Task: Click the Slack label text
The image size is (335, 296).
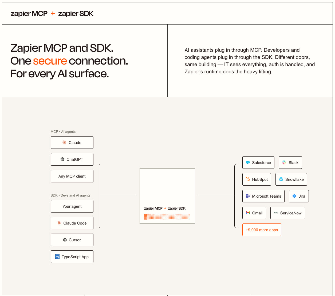Action: [x=294, y=163]
